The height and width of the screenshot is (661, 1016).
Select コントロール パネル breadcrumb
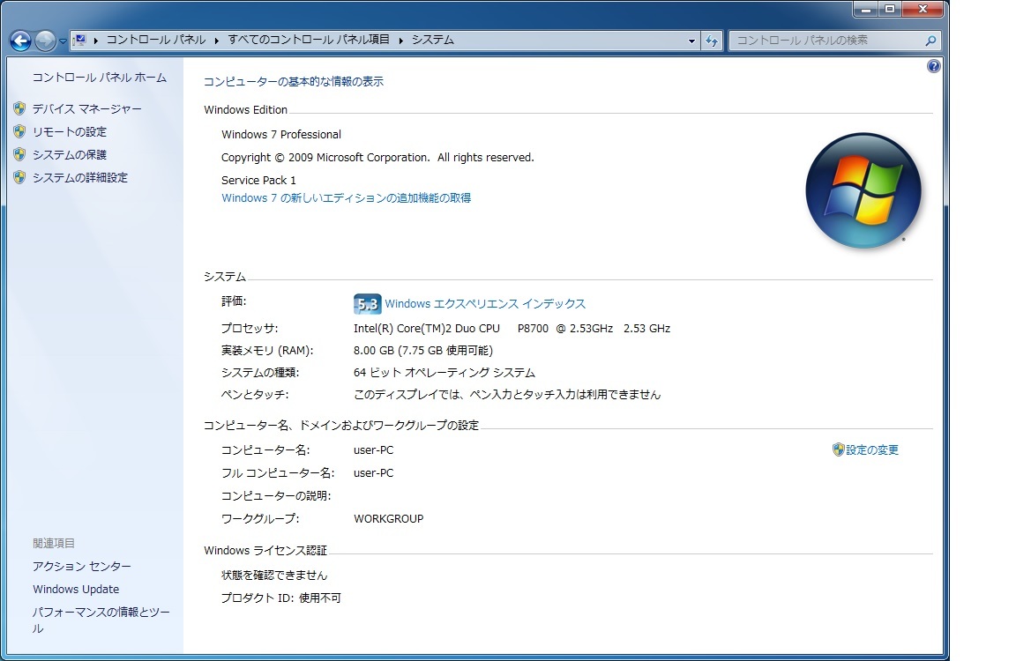pos(155,40)
